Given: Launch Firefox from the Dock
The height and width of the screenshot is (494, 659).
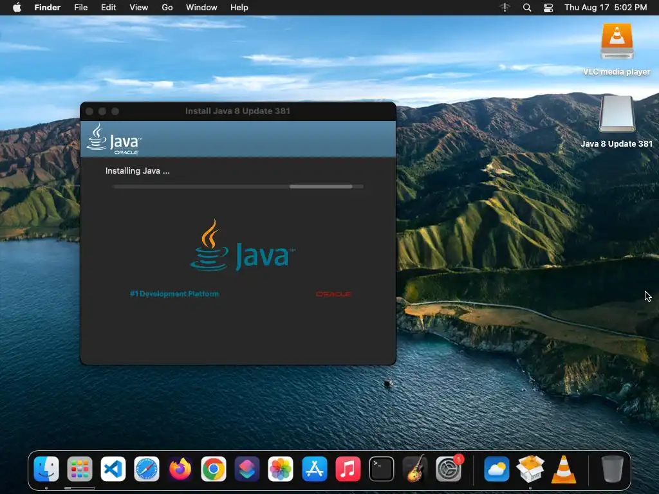Looking at the screenshot, I should tap(180, 469).
